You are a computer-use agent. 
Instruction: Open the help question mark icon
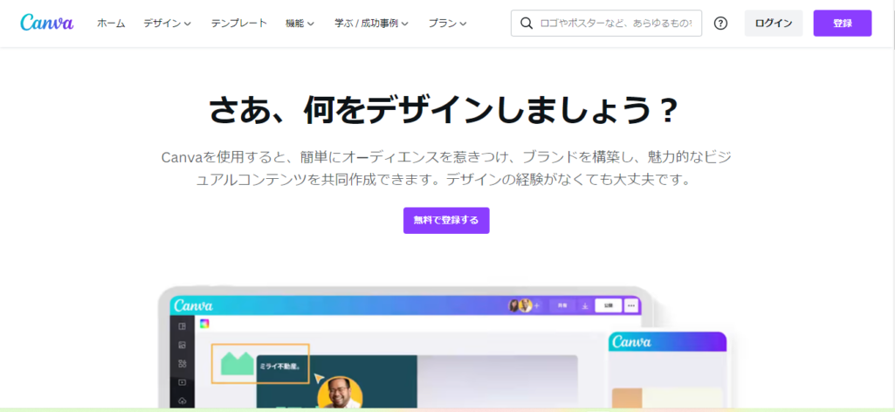tap(721, 24)
